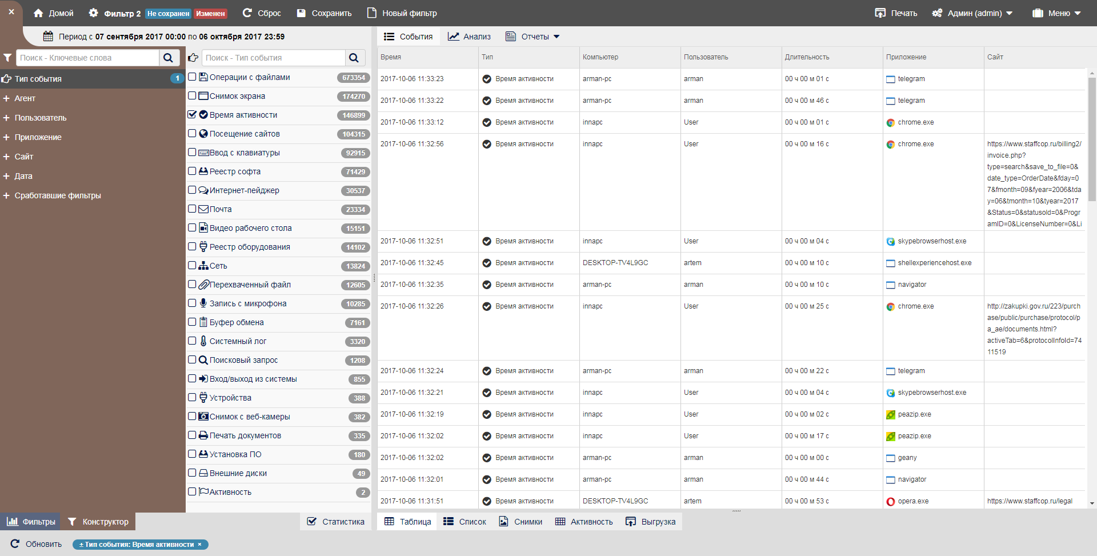Remove the Время активности filter tag with x

click(x=199, y=545)
